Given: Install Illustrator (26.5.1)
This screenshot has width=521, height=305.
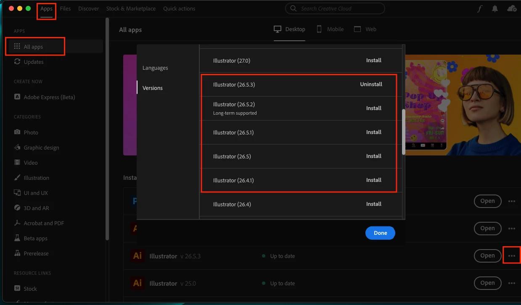Looking at the screenshot, I should [x=373, y=132].
